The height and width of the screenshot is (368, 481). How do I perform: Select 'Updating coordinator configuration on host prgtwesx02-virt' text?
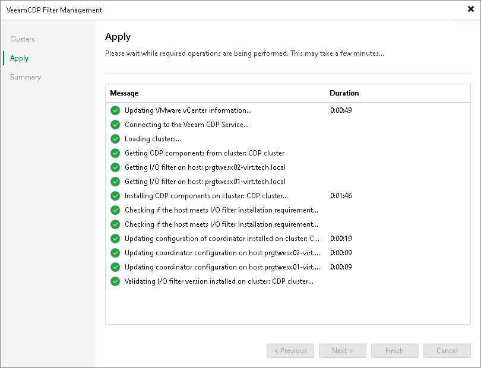point(222,253)
